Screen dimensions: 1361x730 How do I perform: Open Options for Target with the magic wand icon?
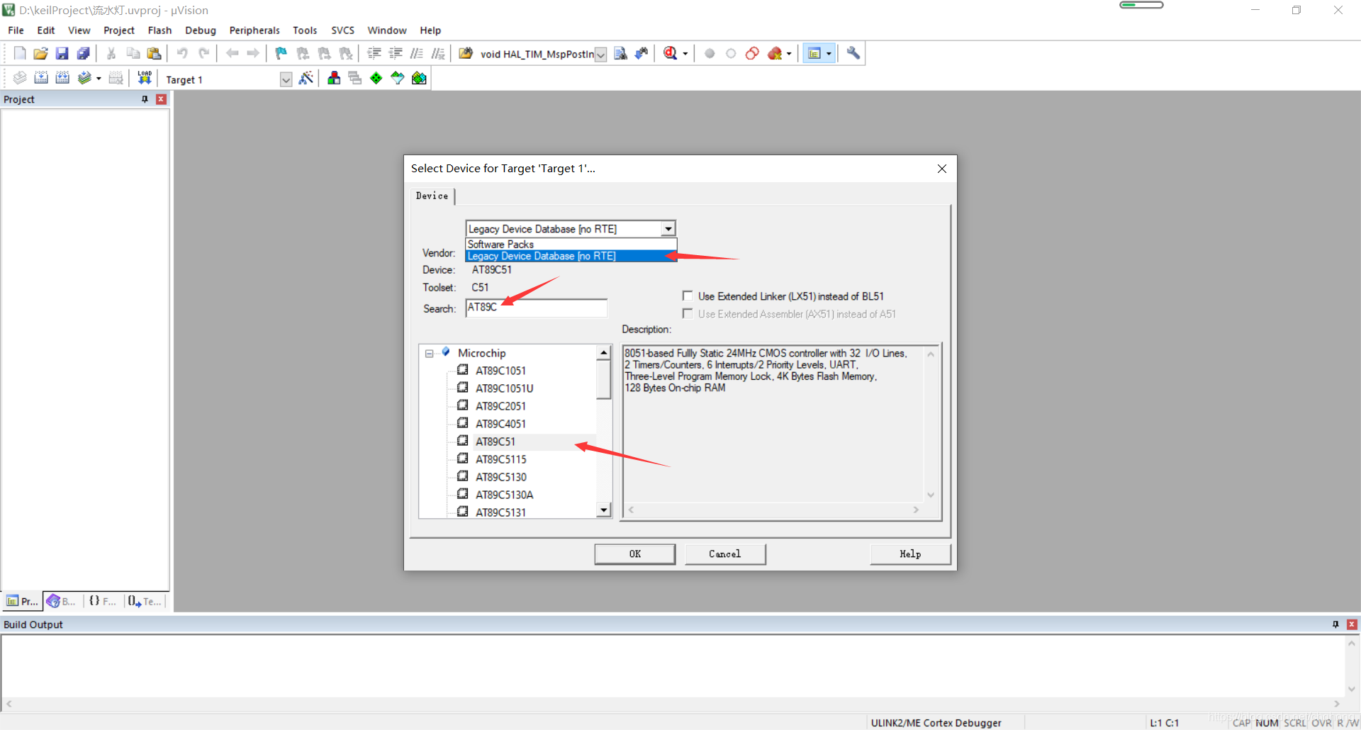coord(306,78)
